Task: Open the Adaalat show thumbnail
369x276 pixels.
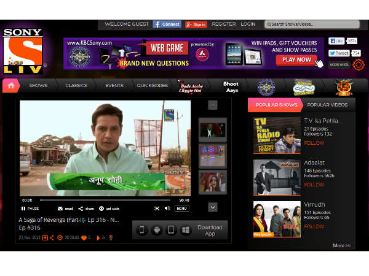Action: tap(277, 177)
